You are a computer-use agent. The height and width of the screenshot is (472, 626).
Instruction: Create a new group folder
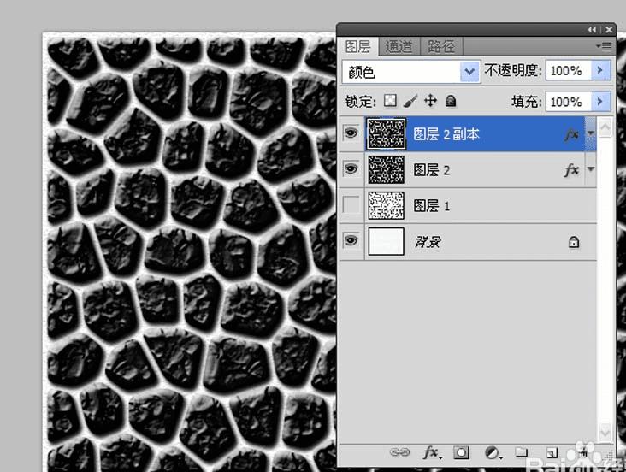pyautogui.click(x=521, y=452)
